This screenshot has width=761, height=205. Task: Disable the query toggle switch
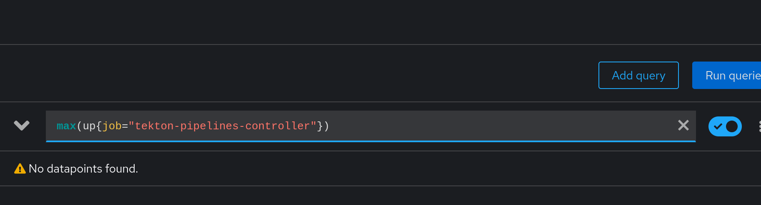pyautogui.click(x=725, y=126)
